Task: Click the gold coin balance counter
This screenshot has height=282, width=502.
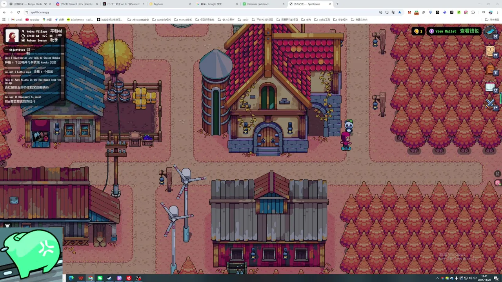Action: 418,31
